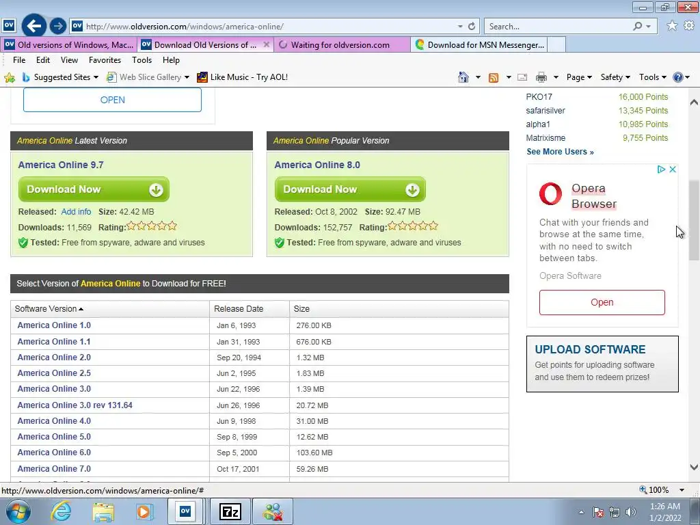Show hidden tray icons arrow
The height and width of the screenshot is (525, 700).
tap(581, 512)
